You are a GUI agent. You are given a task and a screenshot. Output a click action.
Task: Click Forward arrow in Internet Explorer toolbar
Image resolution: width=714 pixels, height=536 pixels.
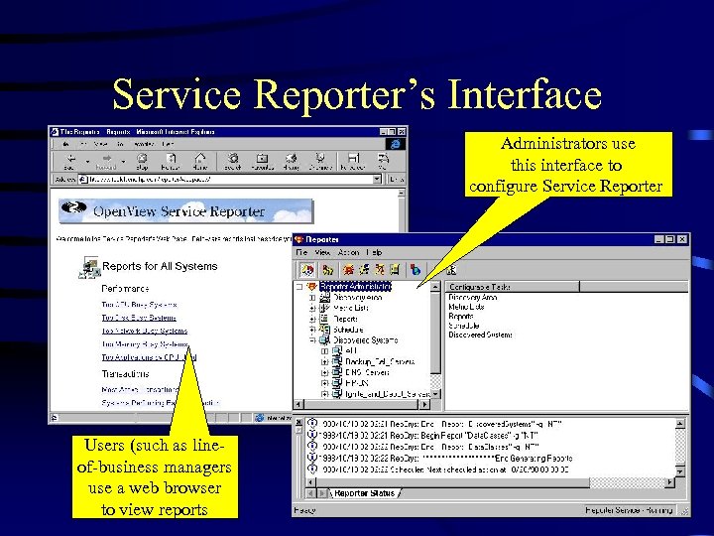click(106, 162)
